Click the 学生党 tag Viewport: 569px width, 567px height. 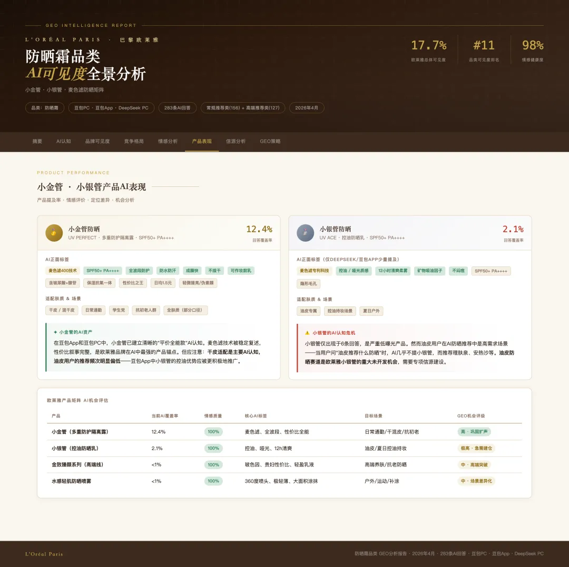[x=119, y=310]
